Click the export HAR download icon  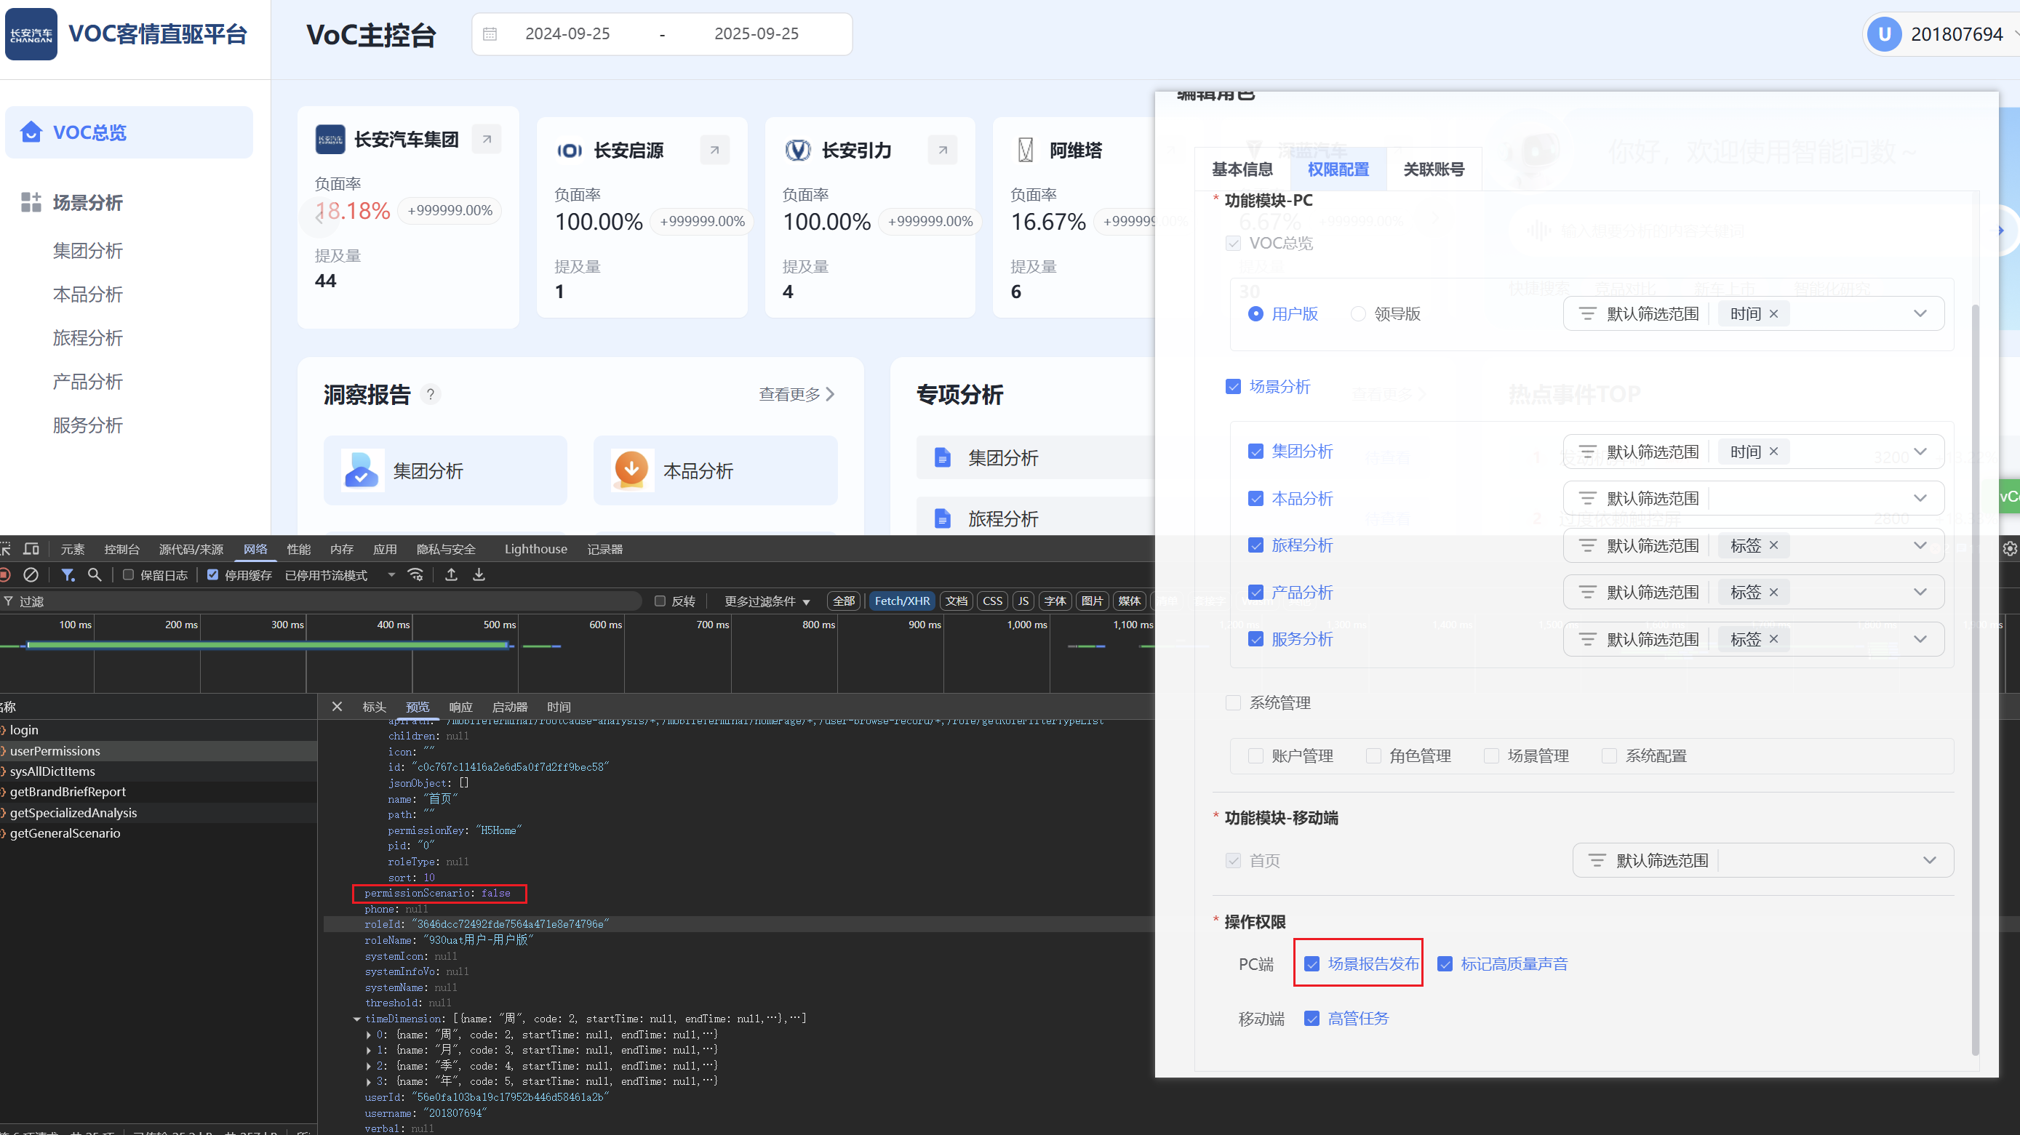pyautogui.click(x=479, y=574)
